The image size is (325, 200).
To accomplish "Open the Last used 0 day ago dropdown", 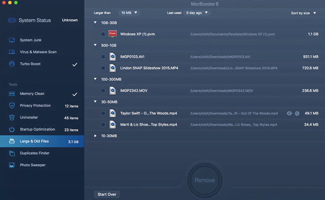I will tap(196, 13).
